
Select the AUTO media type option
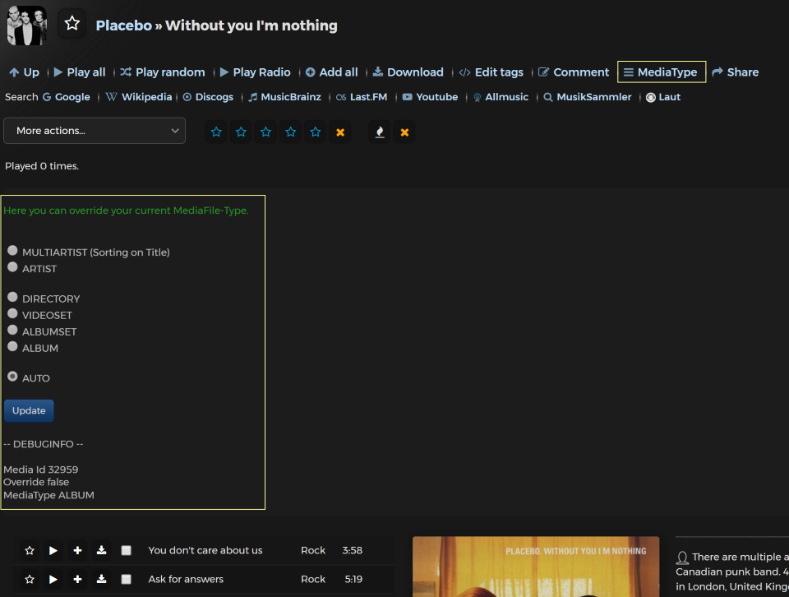12,377
